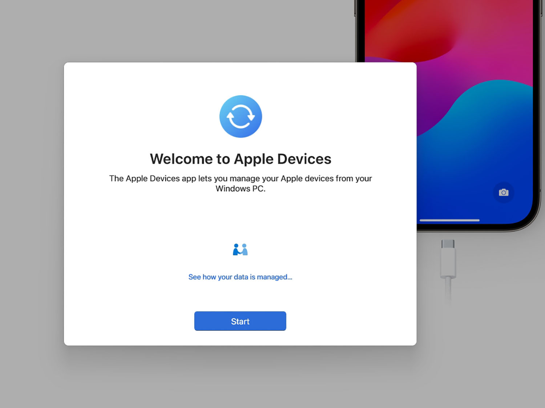
Task: Click the 'The Apple Devices app lets you manage' description
Action: [241, 184]
